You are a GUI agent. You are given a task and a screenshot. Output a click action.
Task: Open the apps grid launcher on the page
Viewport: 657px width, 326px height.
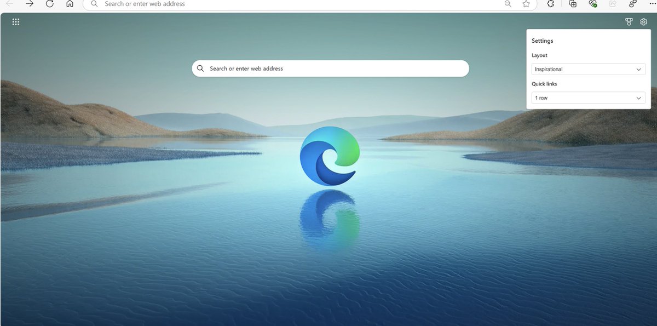click(16, 22)
